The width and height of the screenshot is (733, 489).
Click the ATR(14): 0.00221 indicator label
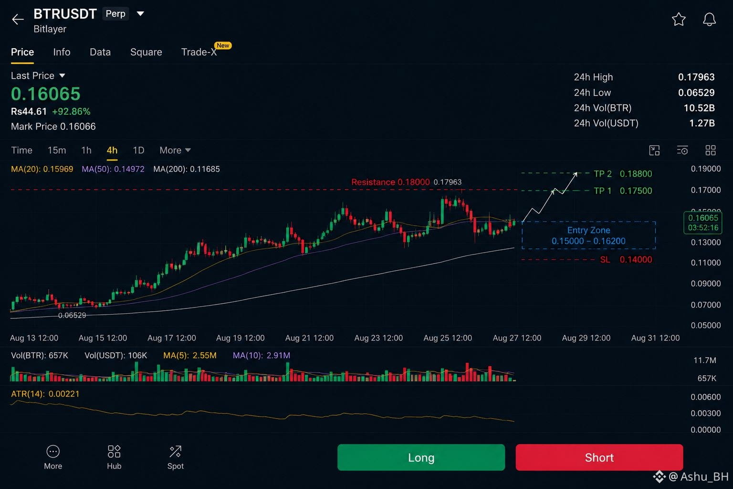click(45, 394)
